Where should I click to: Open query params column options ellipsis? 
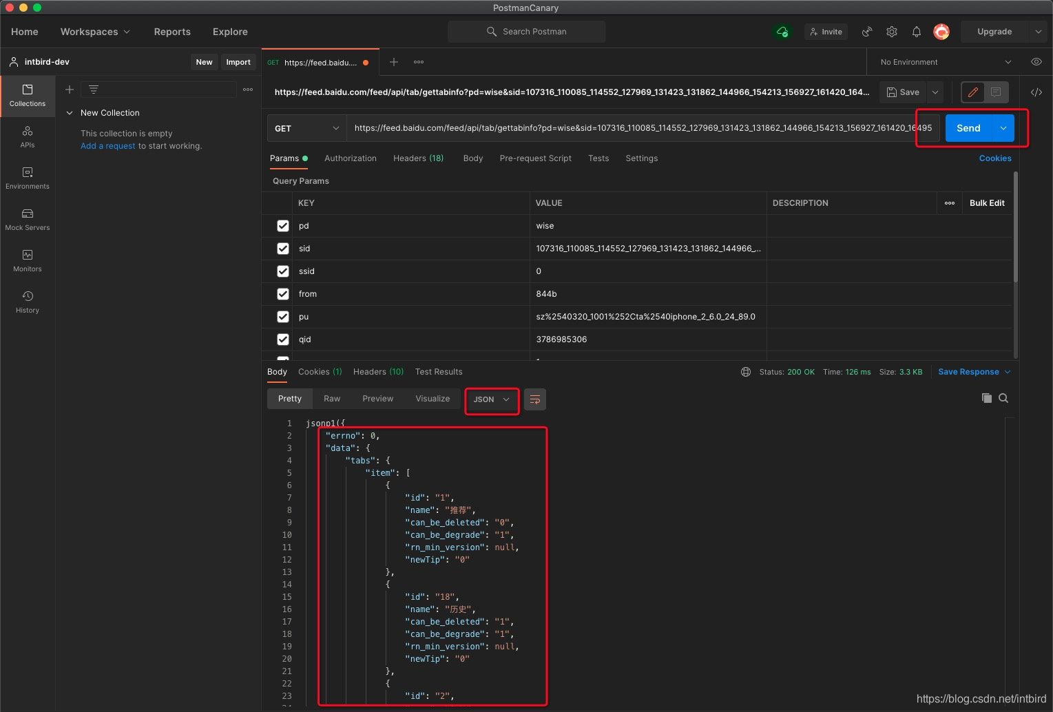[x=950, y=203]
